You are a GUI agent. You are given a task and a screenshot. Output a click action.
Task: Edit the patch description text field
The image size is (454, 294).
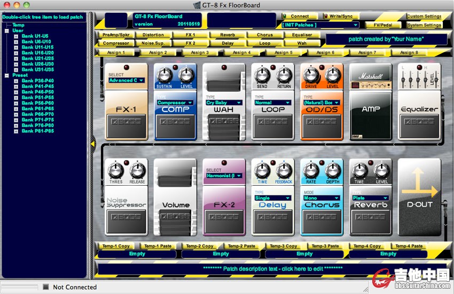[272, 269]
